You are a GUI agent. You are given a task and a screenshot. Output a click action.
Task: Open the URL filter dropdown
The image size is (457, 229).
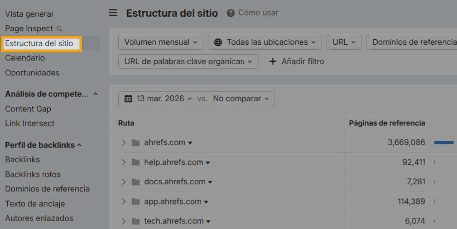pos(344,42)
